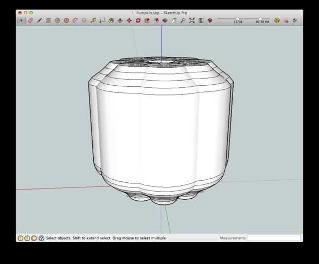Select the Polygon tool
Viewport: 319px width, 264px height.
(66, 21)
